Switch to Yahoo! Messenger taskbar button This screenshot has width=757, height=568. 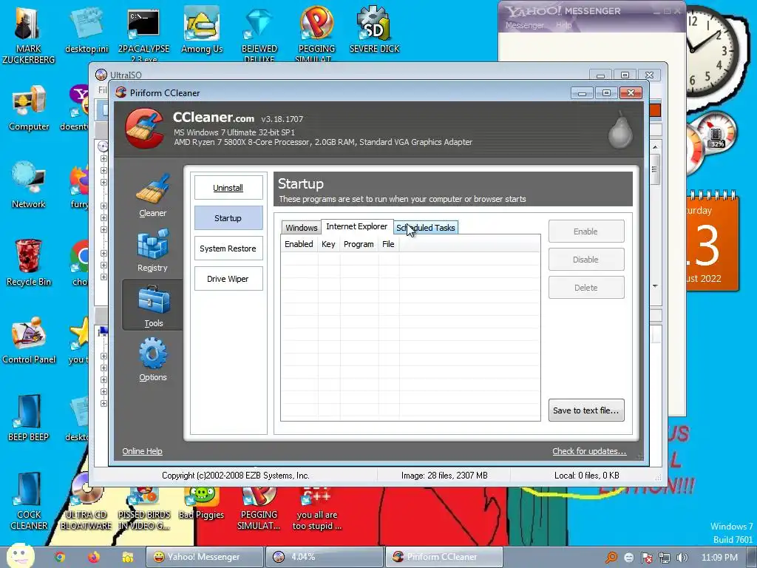pyautogui.click(x=204, y=557)
